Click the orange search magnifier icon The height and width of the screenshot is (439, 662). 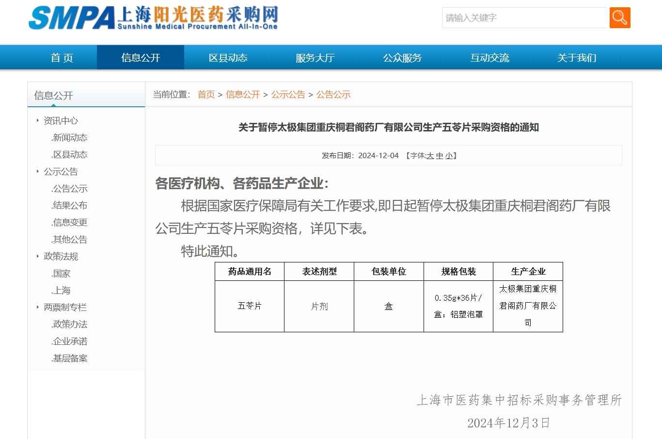pyautogui.click(x=620, y=17)
